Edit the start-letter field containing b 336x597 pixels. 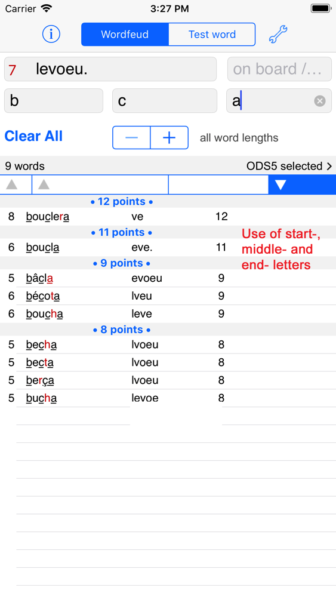[54, 101]
